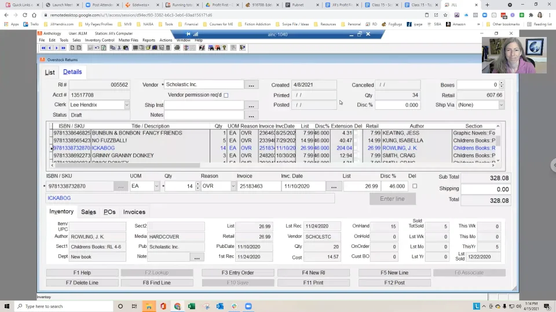
Task: Open Zoom from the Windows taskbar
Action: click(x=248, y=306)
